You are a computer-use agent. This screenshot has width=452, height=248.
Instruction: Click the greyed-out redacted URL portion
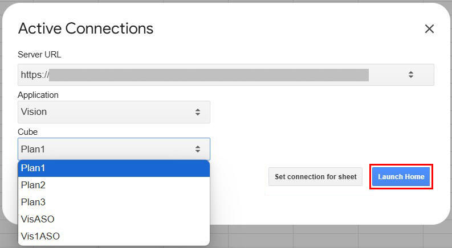[211, 75]
